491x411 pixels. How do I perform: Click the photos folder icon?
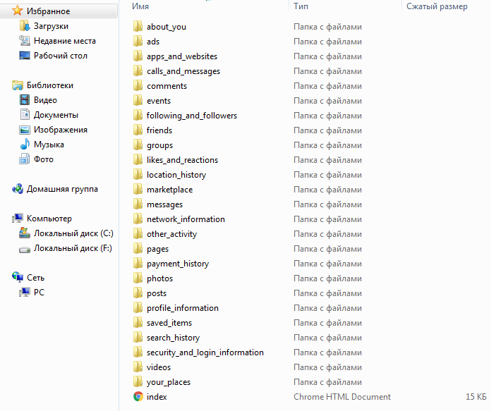138,278
